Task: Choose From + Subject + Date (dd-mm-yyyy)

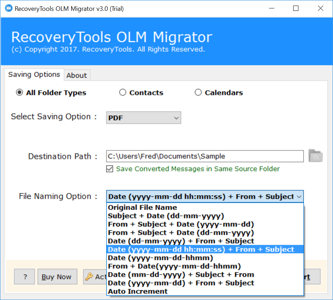Action: pyautogui.click(x=205, y=233)
